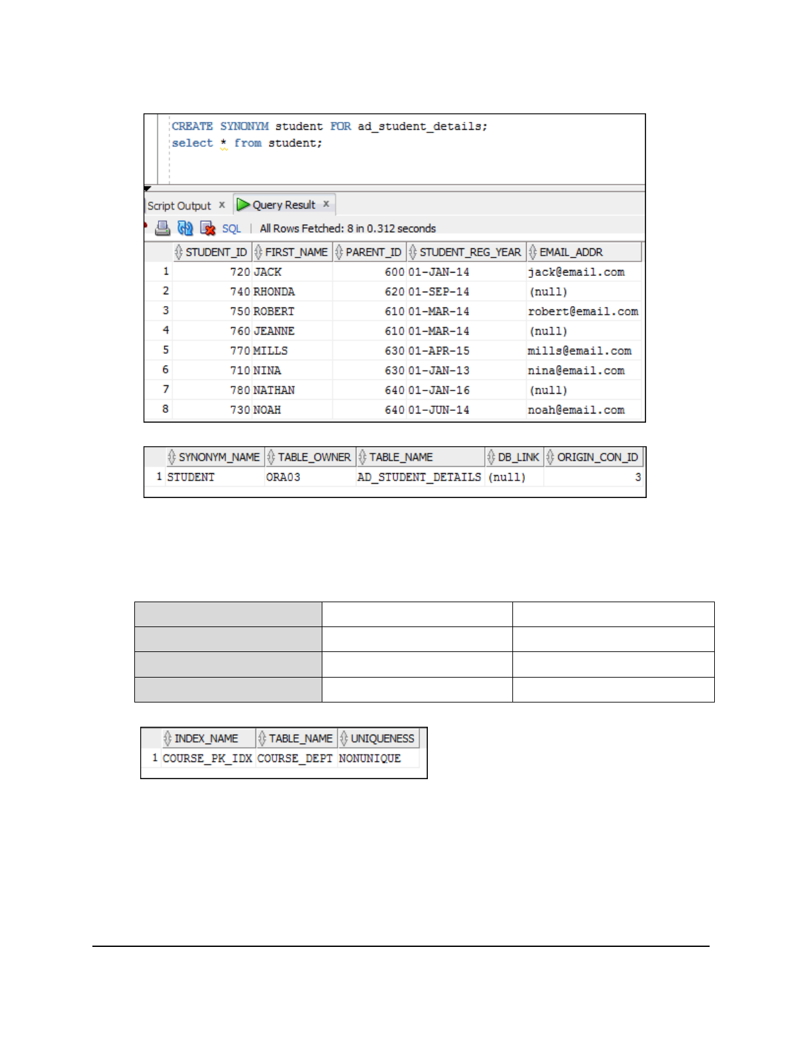Click the Delete row icon with red X
Viewport: 802px width, 1038px height.
click(208, 228)
